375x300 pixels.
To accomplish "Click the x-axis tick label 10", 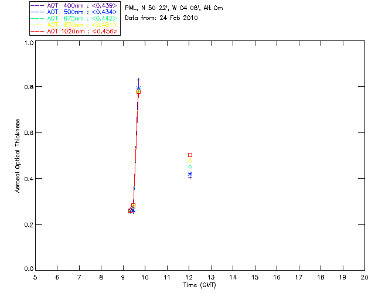I will click(145, 277).
